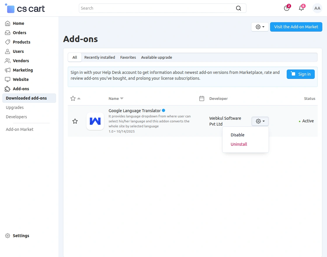The image size is (327, 257).
Task: Favorite the Google Language Translator add-on
Action: tap(75, 121)
